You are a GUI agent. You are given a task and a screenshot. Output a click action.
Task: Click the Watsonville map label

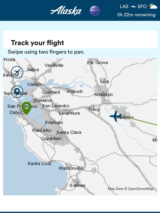pos(71,168)
